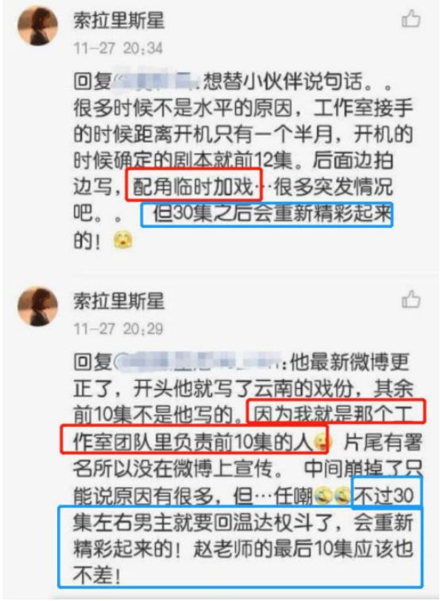
Task: Open username 索拉里斯星 on the 20:34 comment
Action: (x=119, y=21)
